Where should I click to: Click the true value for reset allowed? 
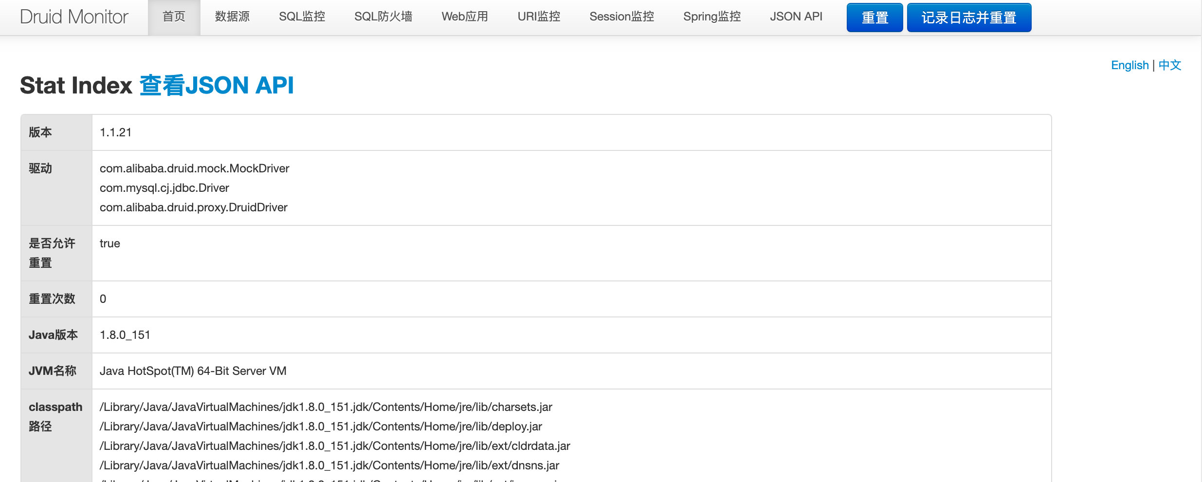(x=110, y=243)
